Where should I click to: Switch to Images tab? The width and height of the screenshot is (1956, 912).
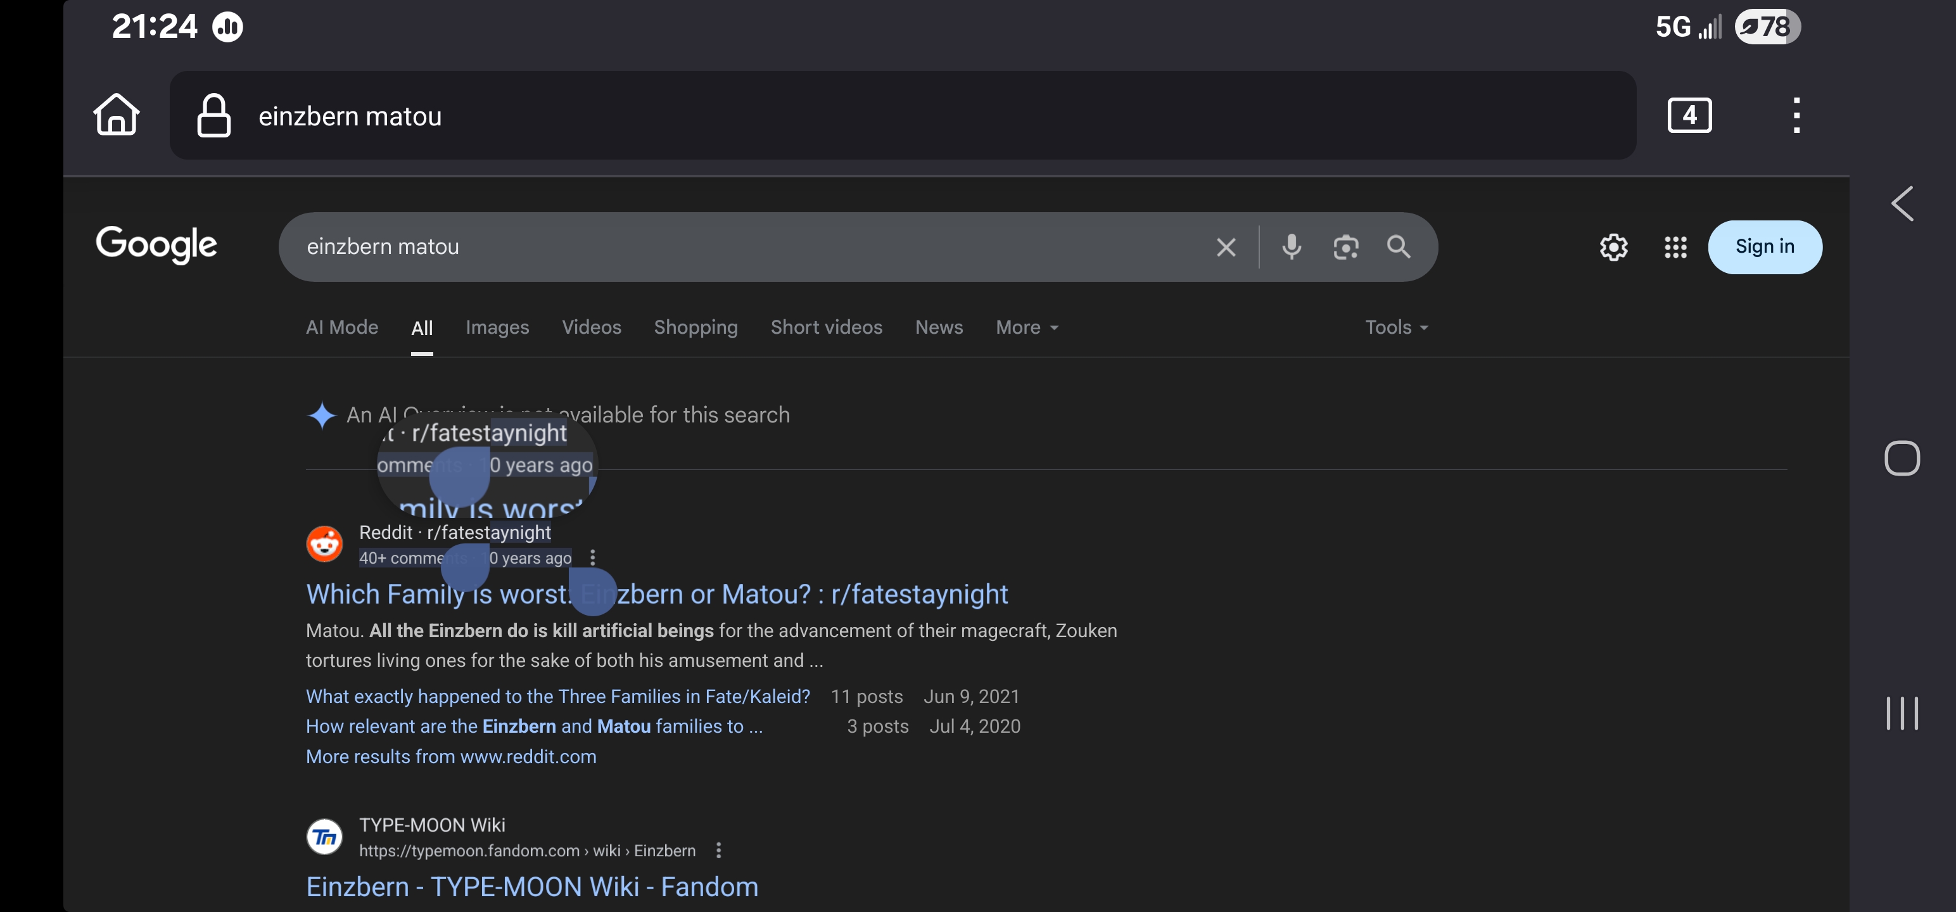(x=497, y=327)
